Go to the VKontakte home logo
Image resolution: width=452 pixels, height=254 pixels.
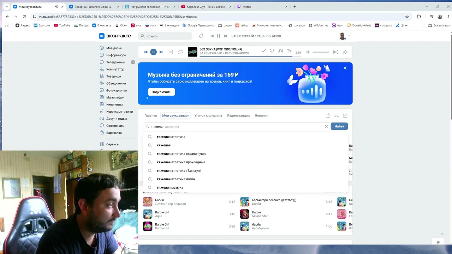115,36
